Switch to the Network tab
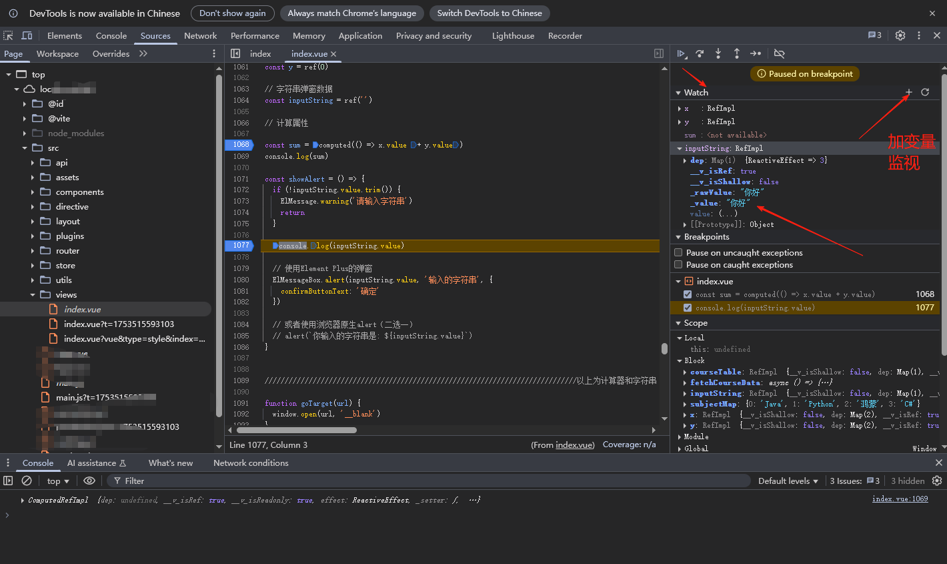This screenshot has width=947, height=564. pos(201,35)
